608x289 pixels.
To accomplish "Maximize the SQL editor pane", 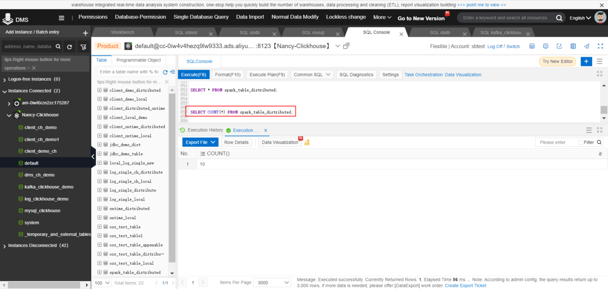I will coord(600,74).
